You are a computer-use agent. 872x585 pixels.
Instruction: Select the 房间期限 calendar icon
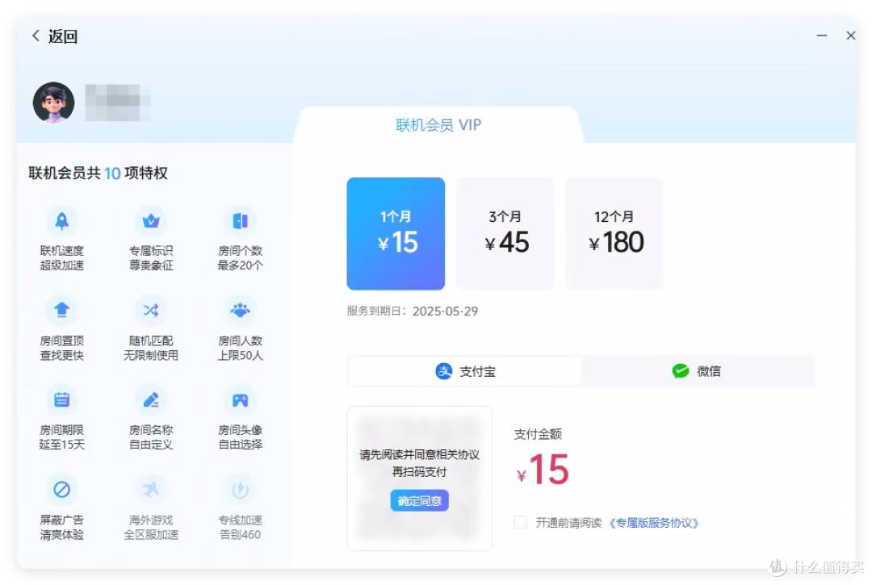[x=61, y=400]
